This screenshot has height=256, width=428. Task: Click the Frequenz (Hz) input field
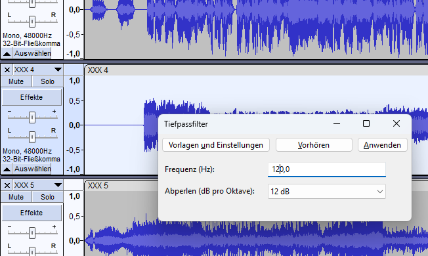point(327,169)
